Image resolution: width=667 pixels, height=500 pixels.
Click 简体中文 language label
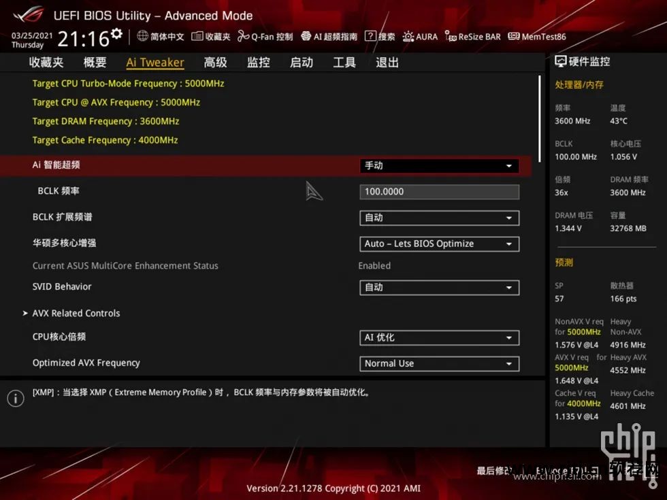click(167, 37)
